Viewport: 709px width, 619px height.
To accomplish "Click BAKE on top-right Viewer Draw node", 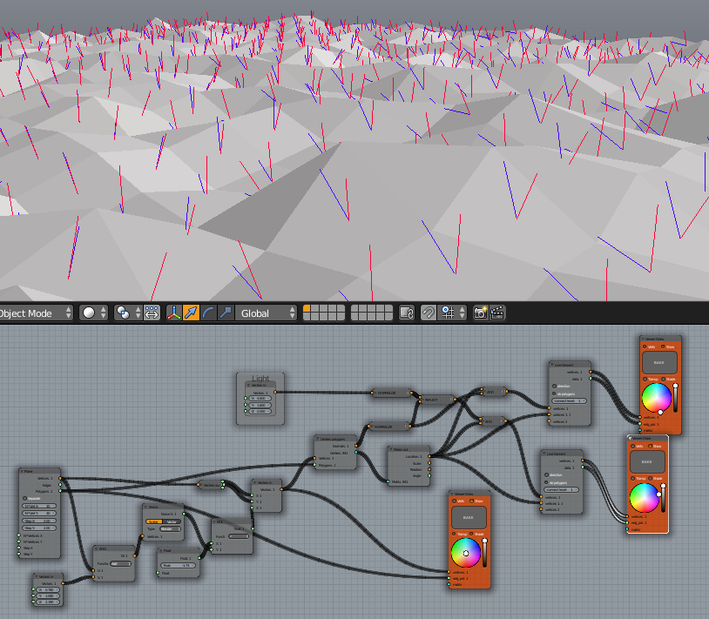I will point(659,363).
